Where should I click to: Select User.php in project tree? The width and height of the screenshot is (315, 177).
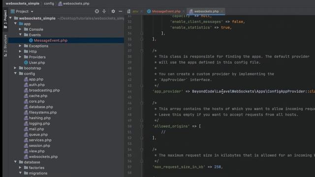37,62
